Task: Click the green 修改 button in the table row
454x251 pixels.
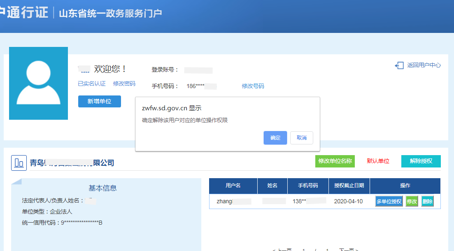Action: point(412,202)
